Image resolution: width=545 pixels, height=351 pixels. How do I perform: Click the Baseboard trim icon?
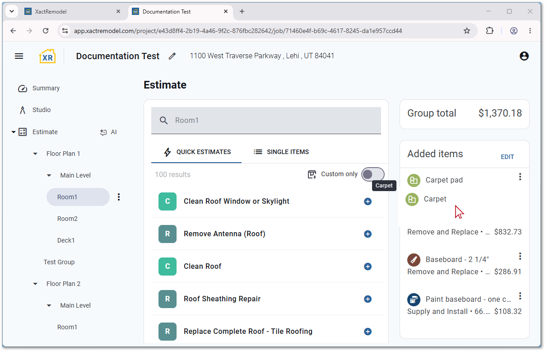(x=414, y=260)
